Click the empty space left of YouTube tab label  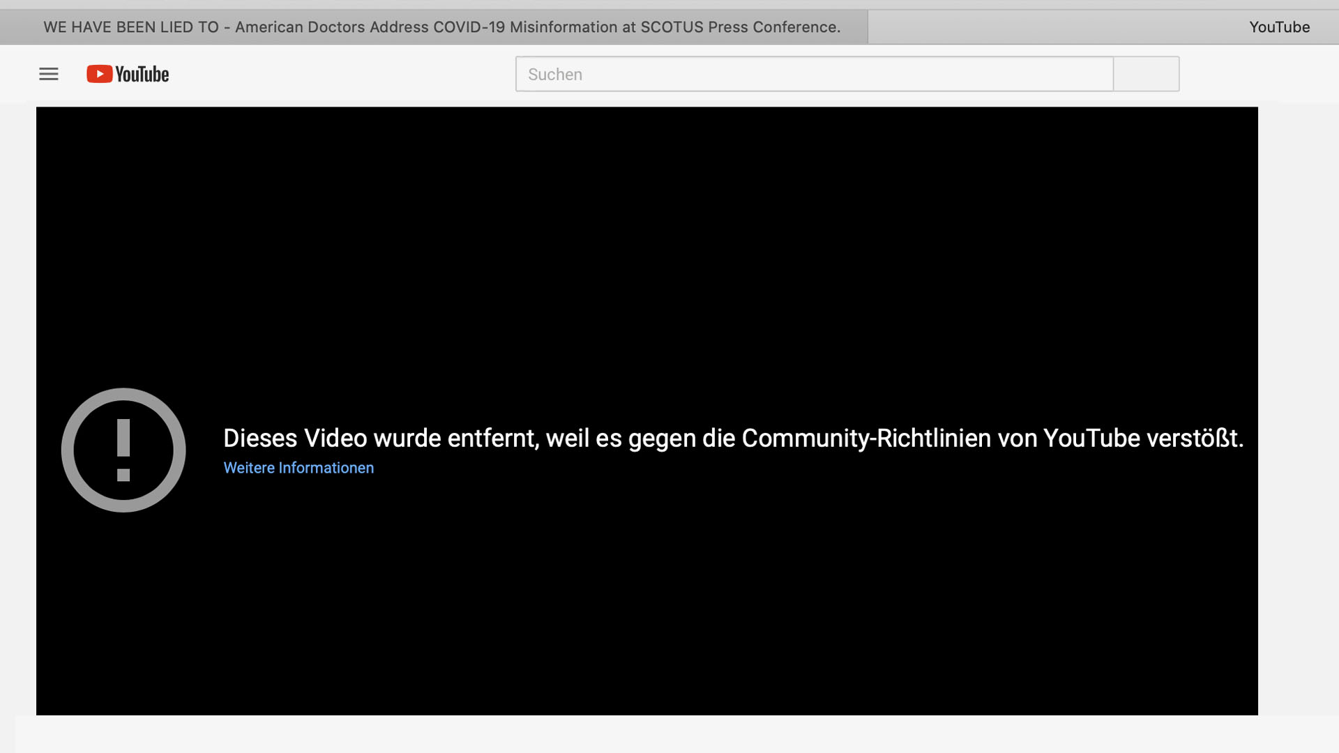pyautogui.click(x=1046, y=27)
